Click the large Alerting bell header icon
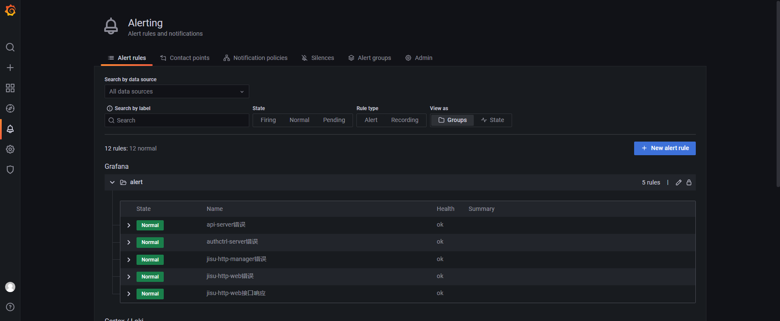Viewport: 780px width, 321px height. 111,26
